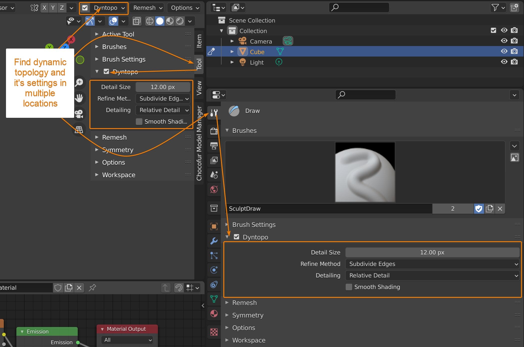This screenshot has height=347, width=524.
Task: Expand the Remesh panel in properties
Action: 244,302
